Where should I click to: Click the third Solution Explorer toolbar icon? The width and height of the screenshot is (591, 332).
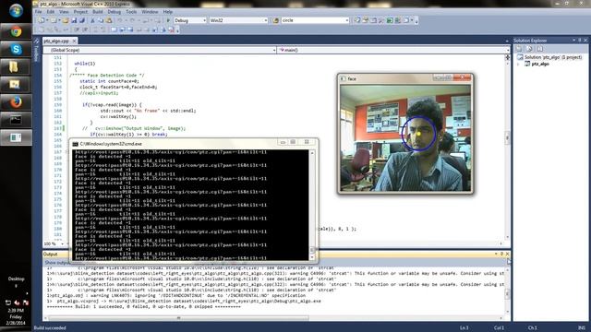540,49
